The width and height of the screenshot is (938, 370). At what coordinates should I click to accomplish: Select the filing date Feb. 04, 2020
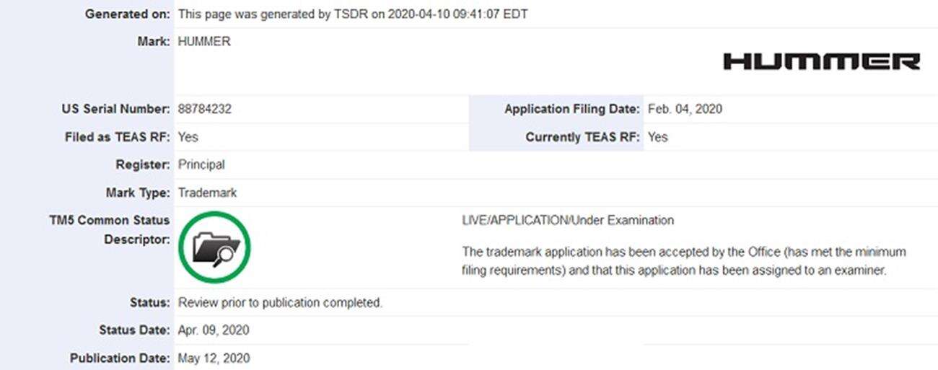click(x=685, y=110)
